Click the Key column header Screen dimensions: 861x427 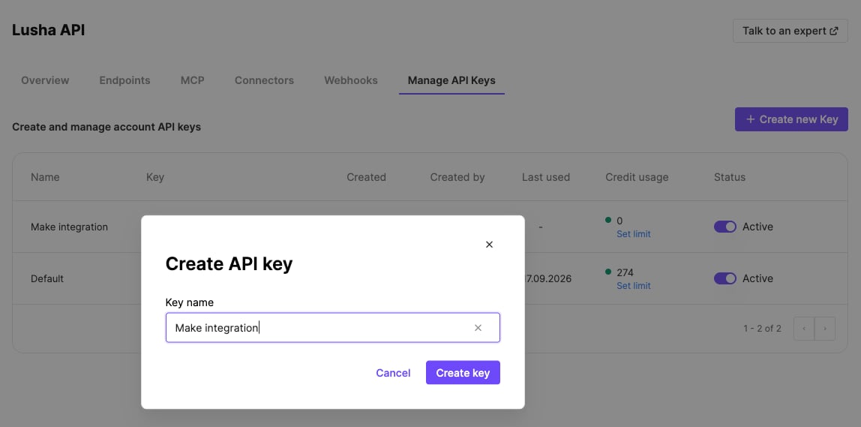154,177
